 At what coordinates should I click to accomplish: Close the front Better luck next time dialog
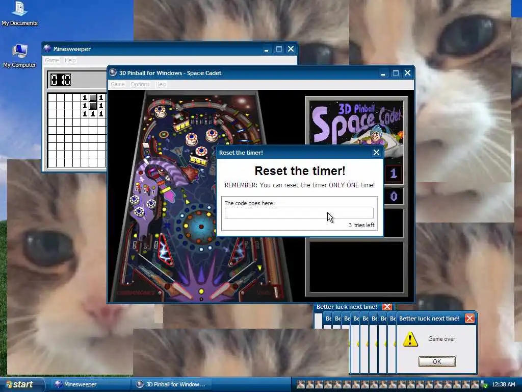click(x=469, y=318)
